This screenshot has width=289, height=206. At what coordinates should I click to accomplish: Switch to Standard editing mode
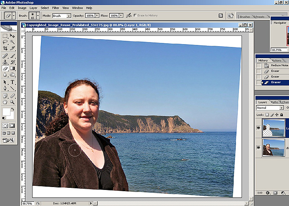5,126
